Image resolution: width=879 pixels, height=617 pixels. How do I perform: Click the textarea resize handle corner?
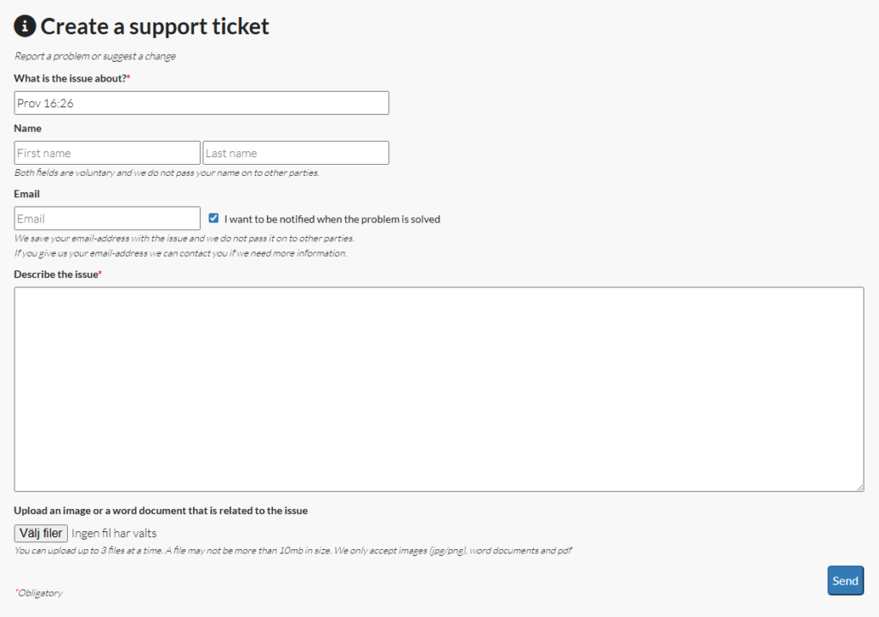pyautogui.click(x=859, y=487)
